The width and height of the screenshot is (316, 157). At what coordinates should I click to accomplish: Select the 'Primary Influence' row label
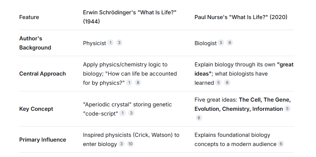click(42, 140)
